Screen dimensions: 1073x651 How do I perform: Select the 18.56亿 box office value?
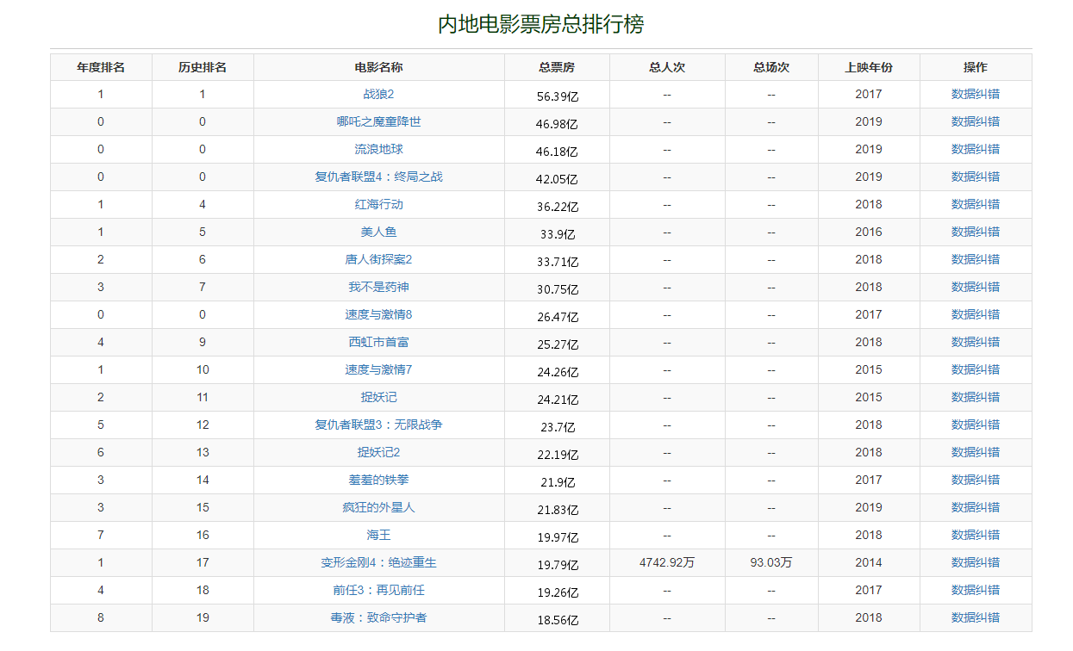558,620
